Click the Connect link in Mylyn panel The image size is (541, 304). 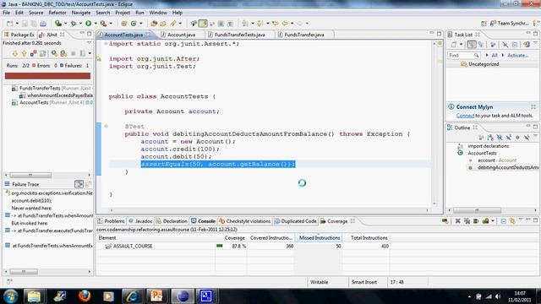[465, 116]
